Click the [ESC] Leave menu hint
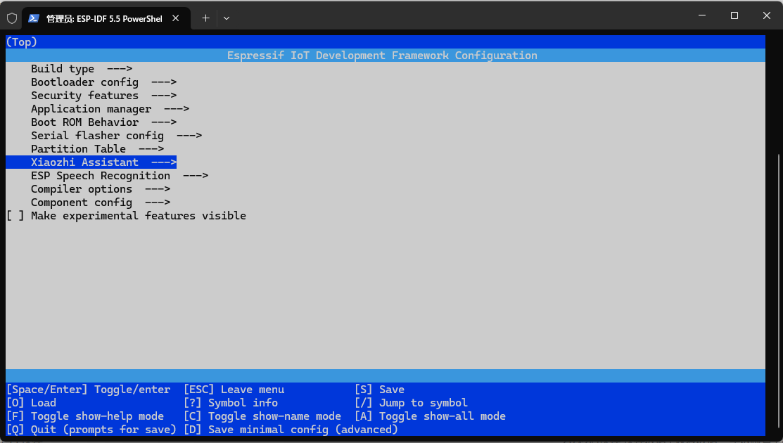The height and width of the screenshot is (443, 783). click(x=234, y=390)
